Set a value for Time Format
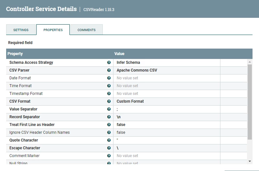259x171 pixels. 167,86
